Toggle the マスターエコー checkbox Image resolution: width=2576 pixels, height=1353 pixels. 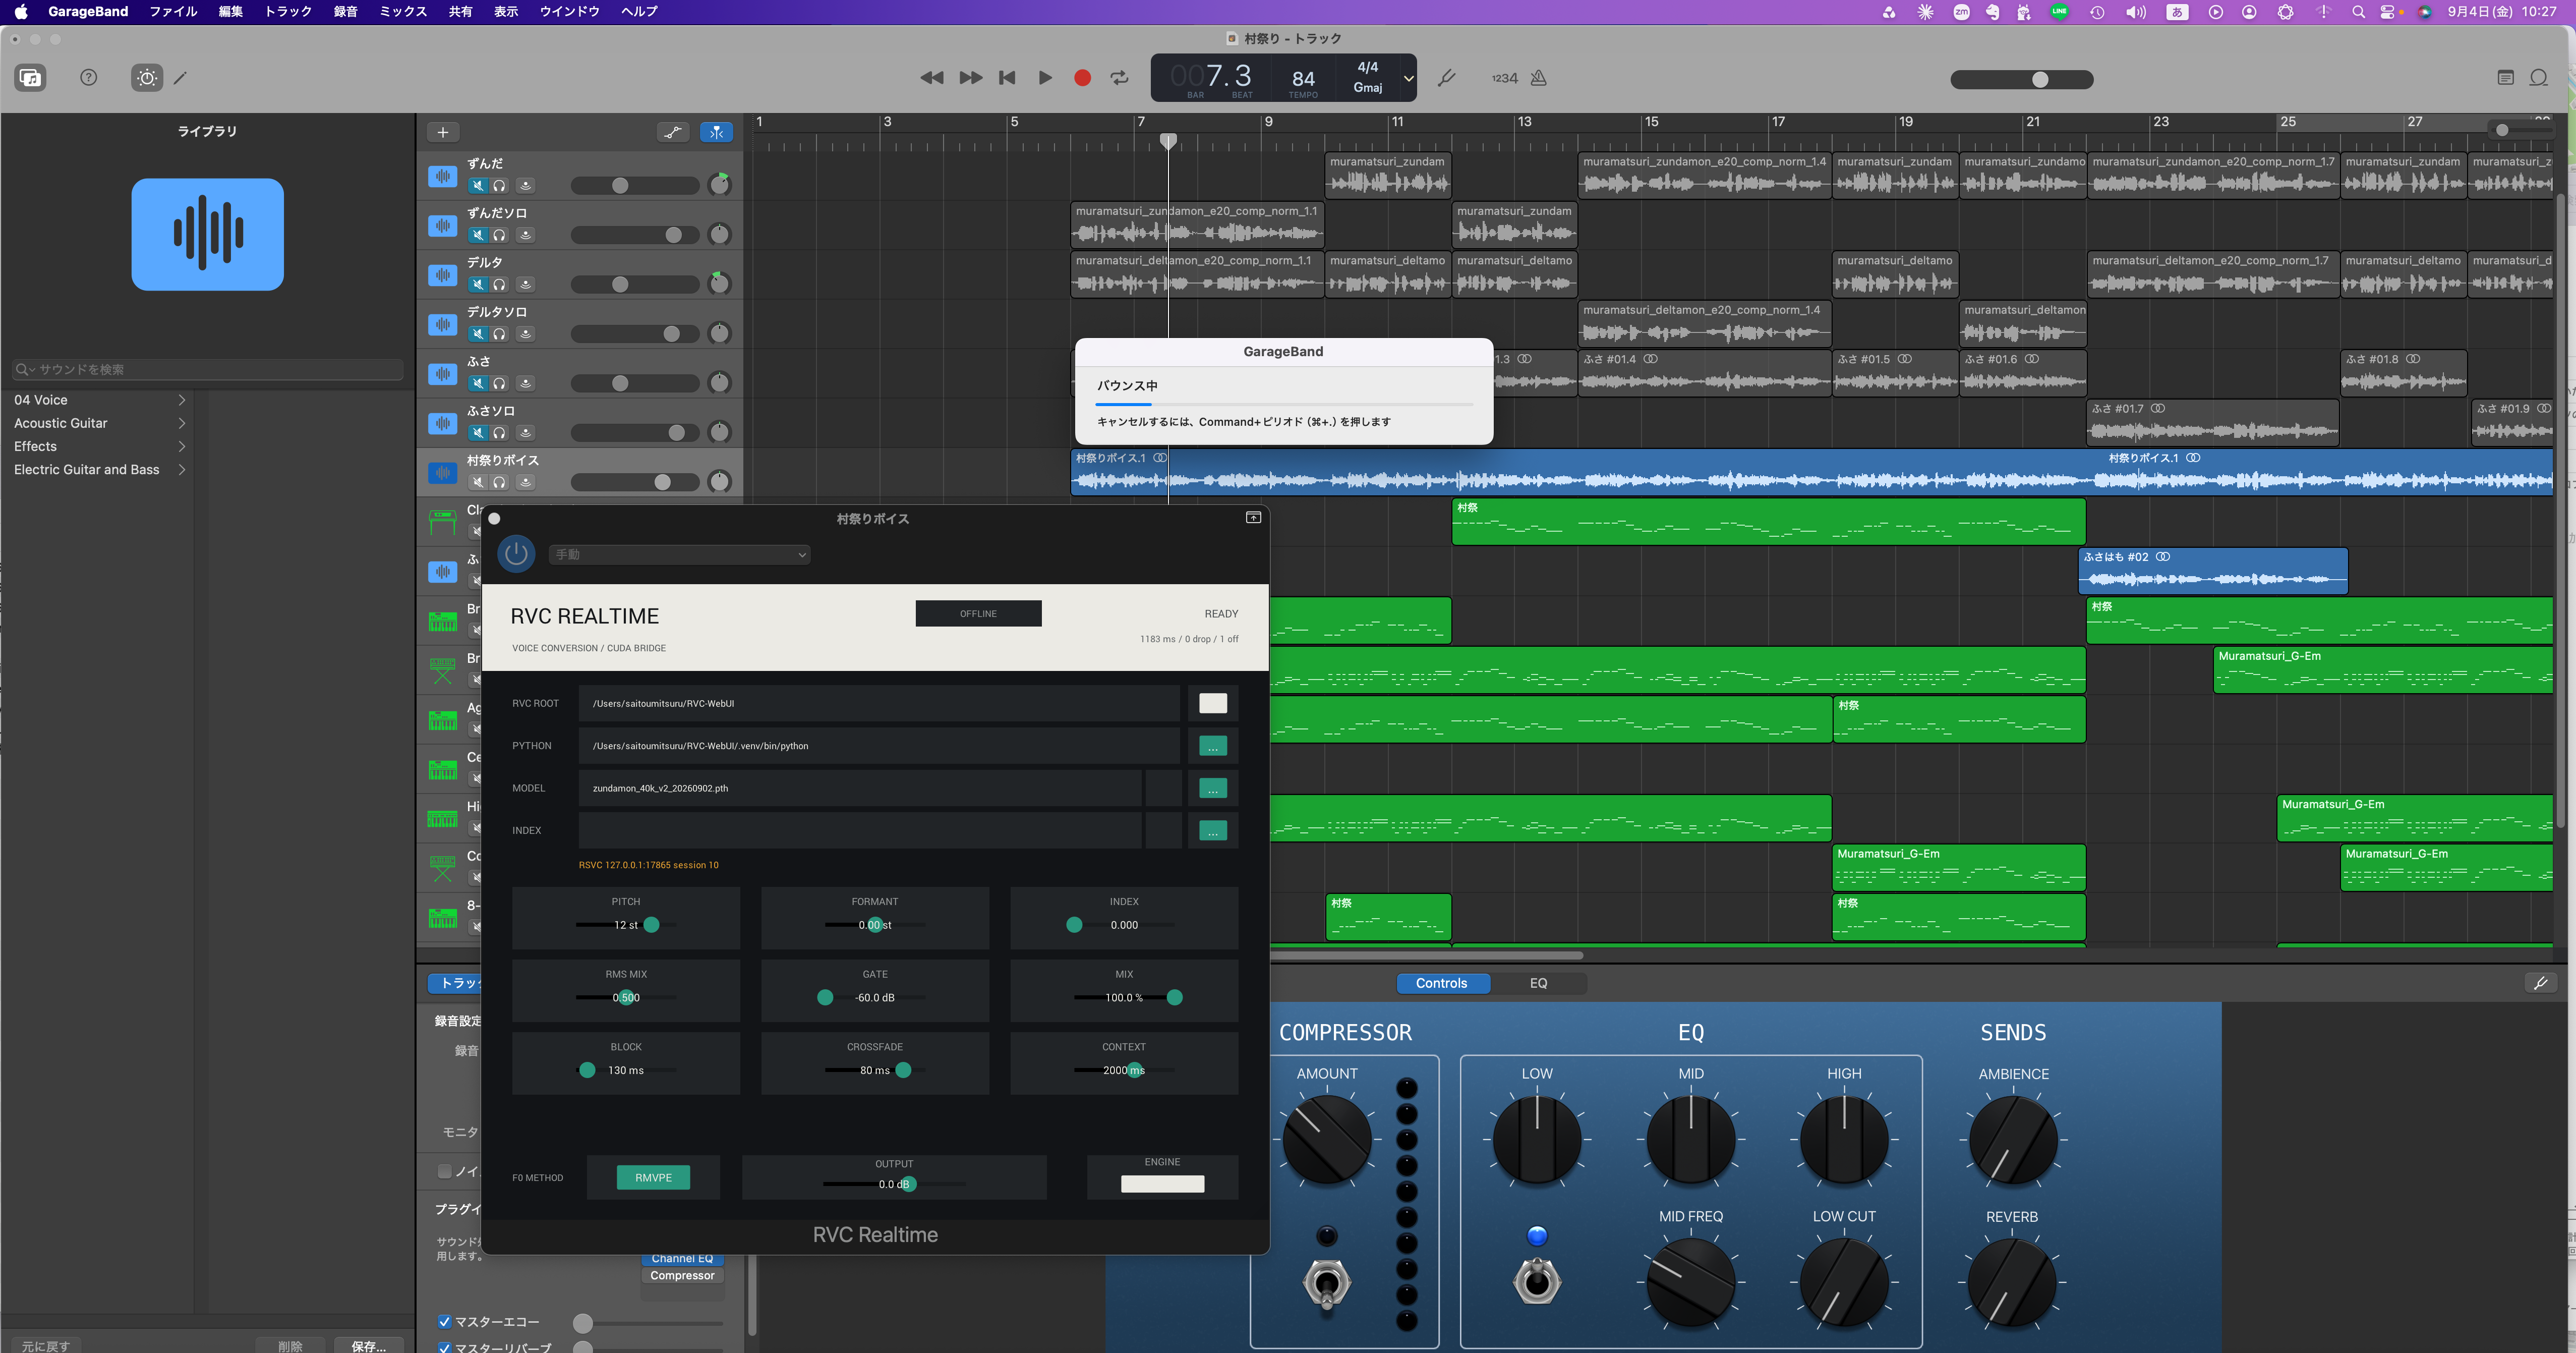point(444,1322)
